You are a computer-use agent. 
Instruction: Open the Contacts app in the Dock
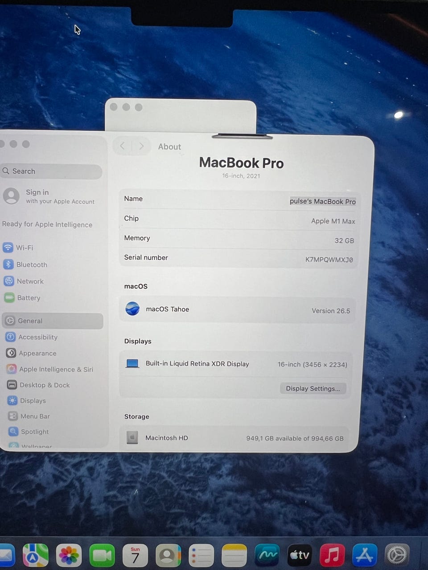[168, 555]
